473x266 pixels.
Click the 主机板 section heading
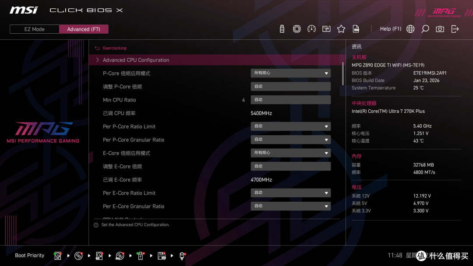pos(359,57)
